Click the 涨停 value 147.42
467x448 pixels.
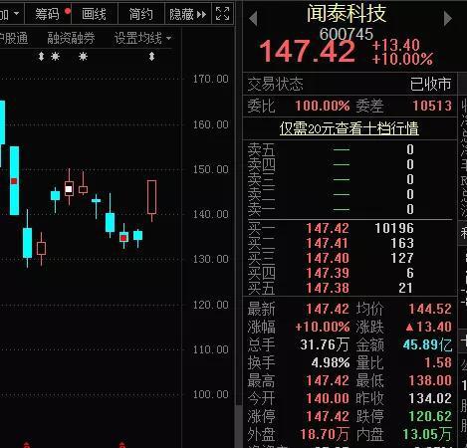(328, 416)
